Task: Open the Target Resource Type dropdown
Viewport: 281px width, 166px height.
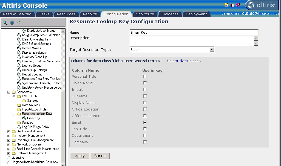Action: (211, 49)
